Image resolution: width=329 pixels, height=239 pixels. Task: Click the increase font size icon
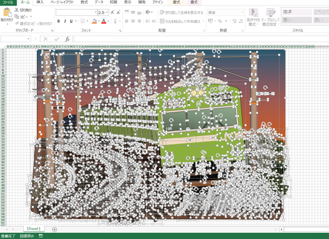(112, 12)
